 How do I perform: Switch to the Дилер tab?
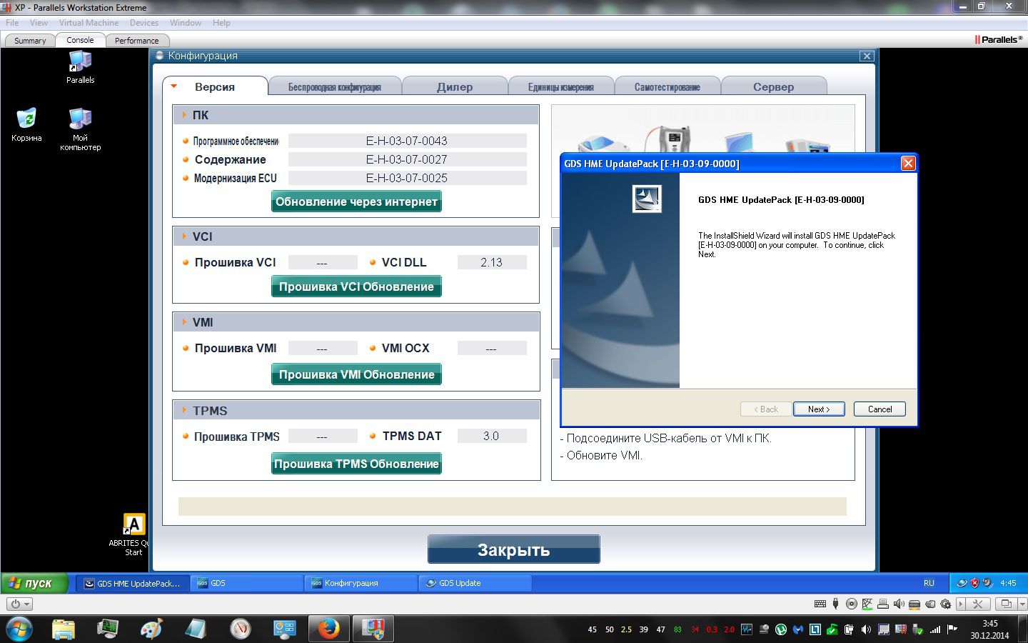coord(455,87)
